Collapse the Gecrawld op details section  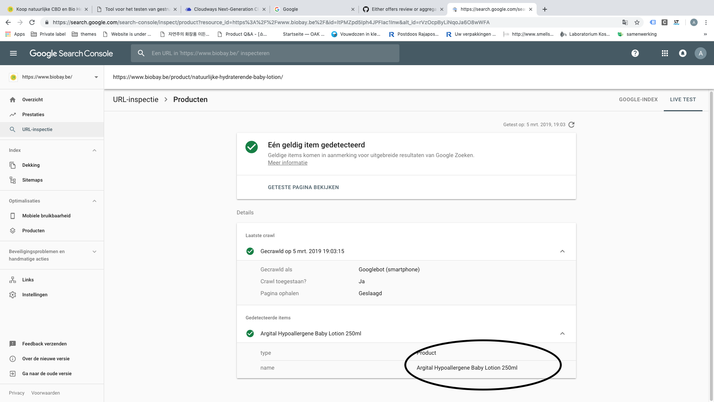(562, 251)
